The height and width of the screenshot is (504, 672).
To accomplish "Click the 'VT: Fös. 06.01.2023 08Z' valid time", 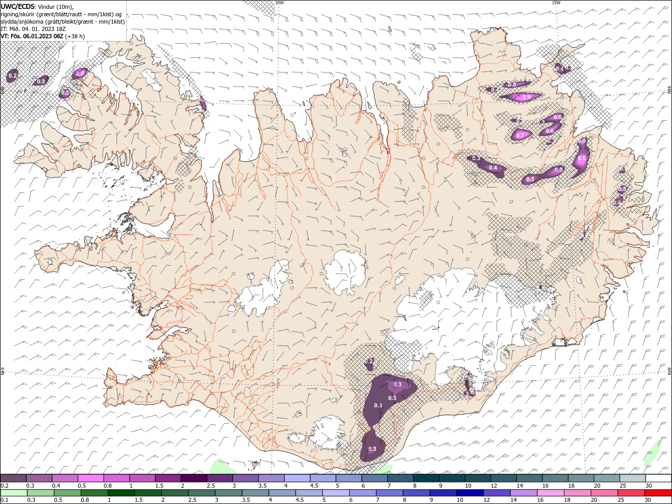I will point(32,36).
